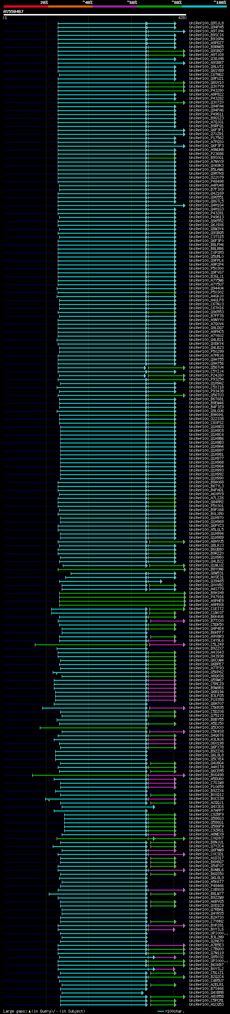The height and width of the screenshot is (1014, 230).
Task: Click the green ~80% identity legend segment
Action: click(x=160, y=6)
